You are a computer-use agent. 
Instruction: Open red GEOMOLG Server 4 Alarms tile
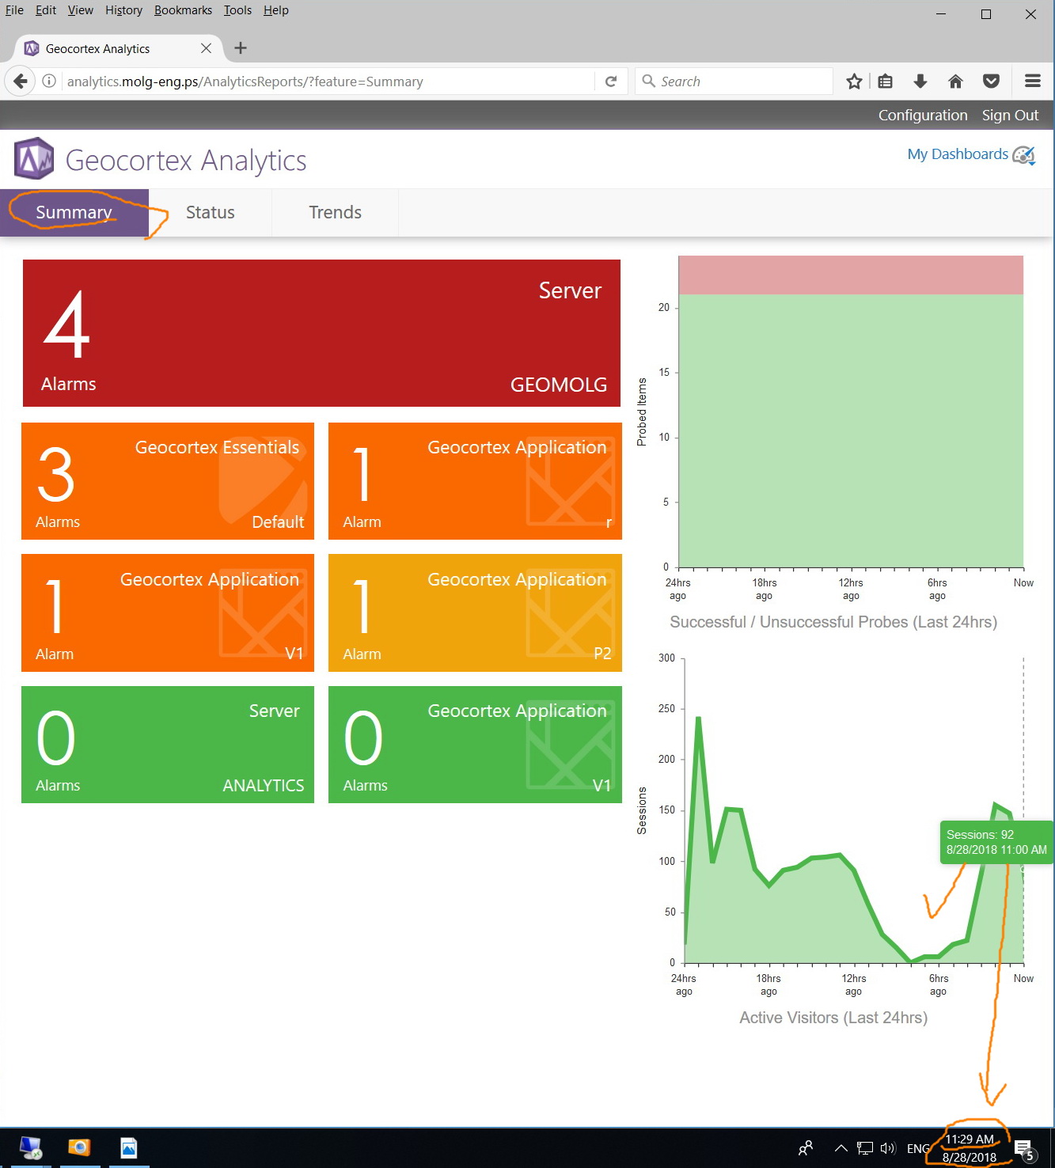pyautogui.click(x=321, y=333)
